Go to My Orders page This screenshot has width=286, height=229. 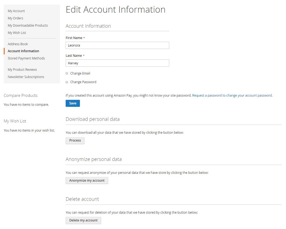coord(15,18)
